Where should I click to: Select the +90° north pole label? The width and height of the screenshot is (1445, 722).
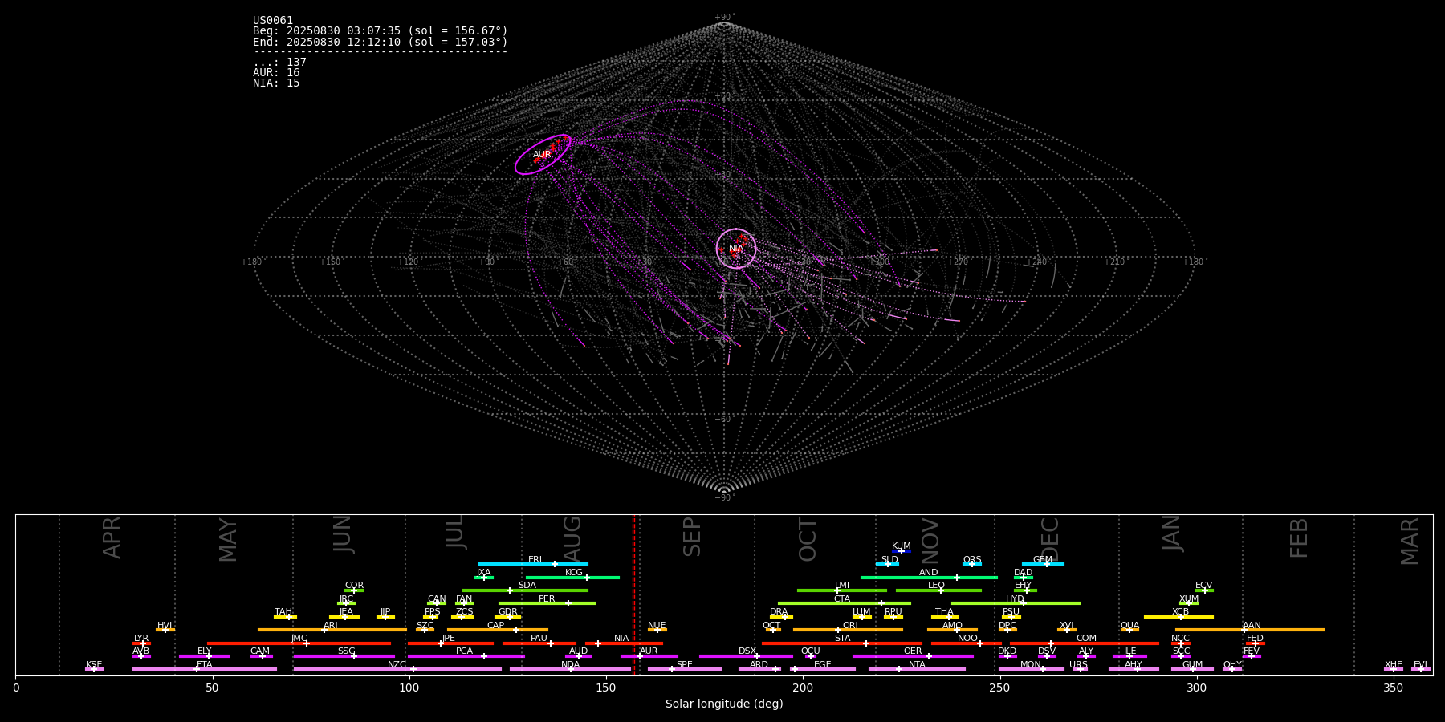click(724, 18)
